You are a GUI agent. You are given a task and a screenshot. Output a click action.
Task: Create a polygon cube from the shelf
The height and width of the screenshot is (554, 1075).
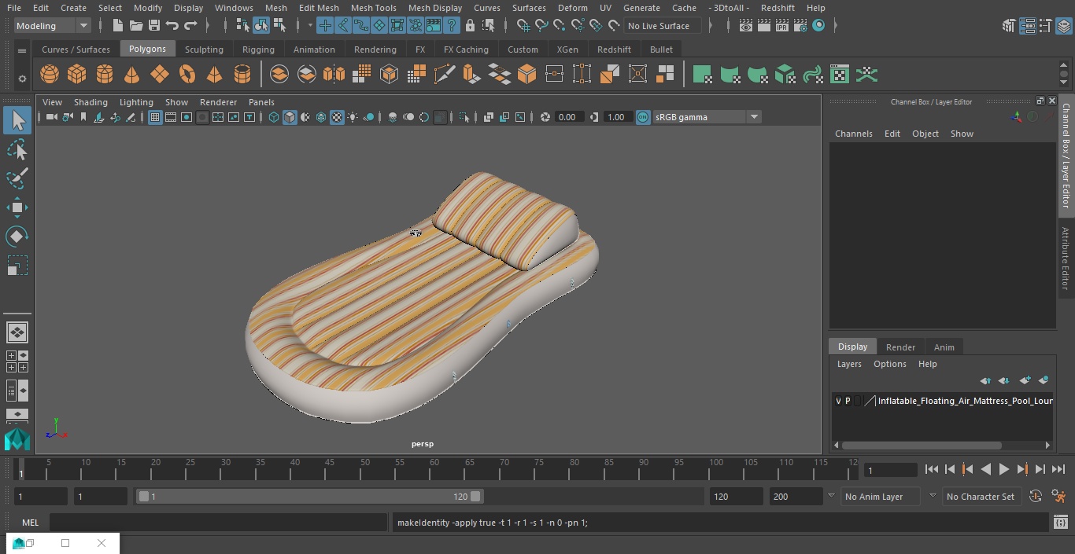pyautogui.click(x=77, y=75)
